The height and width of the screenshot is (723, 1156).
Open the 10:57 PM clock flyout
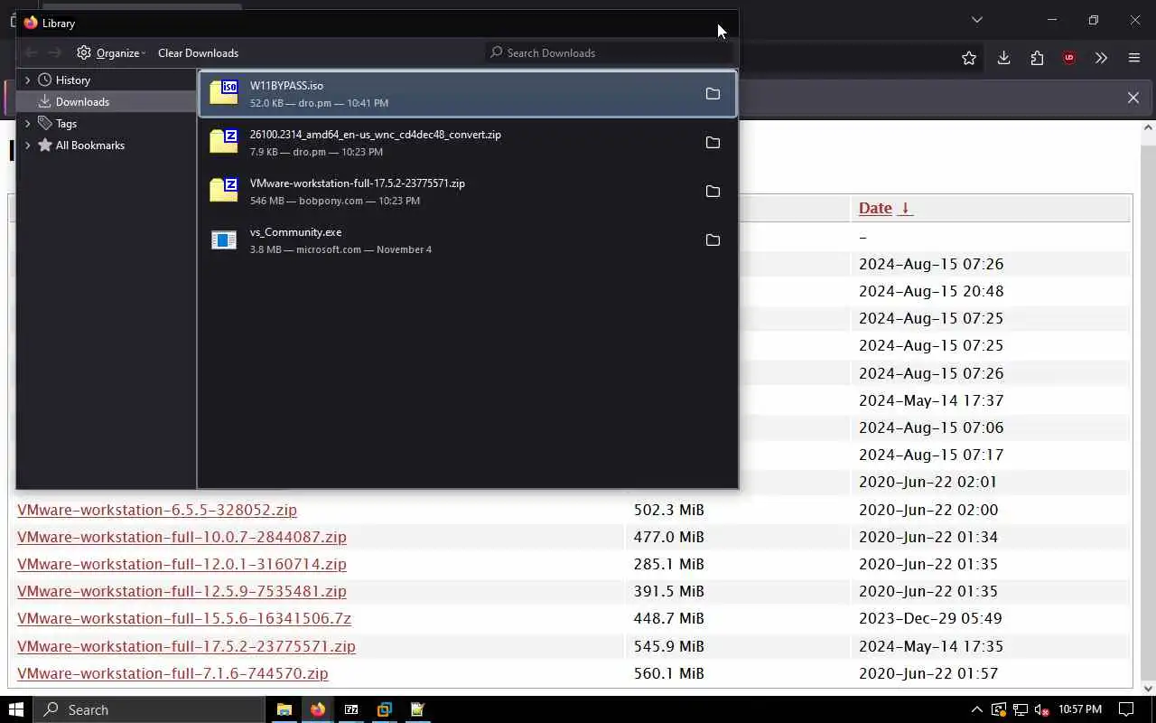point(1080,709)
